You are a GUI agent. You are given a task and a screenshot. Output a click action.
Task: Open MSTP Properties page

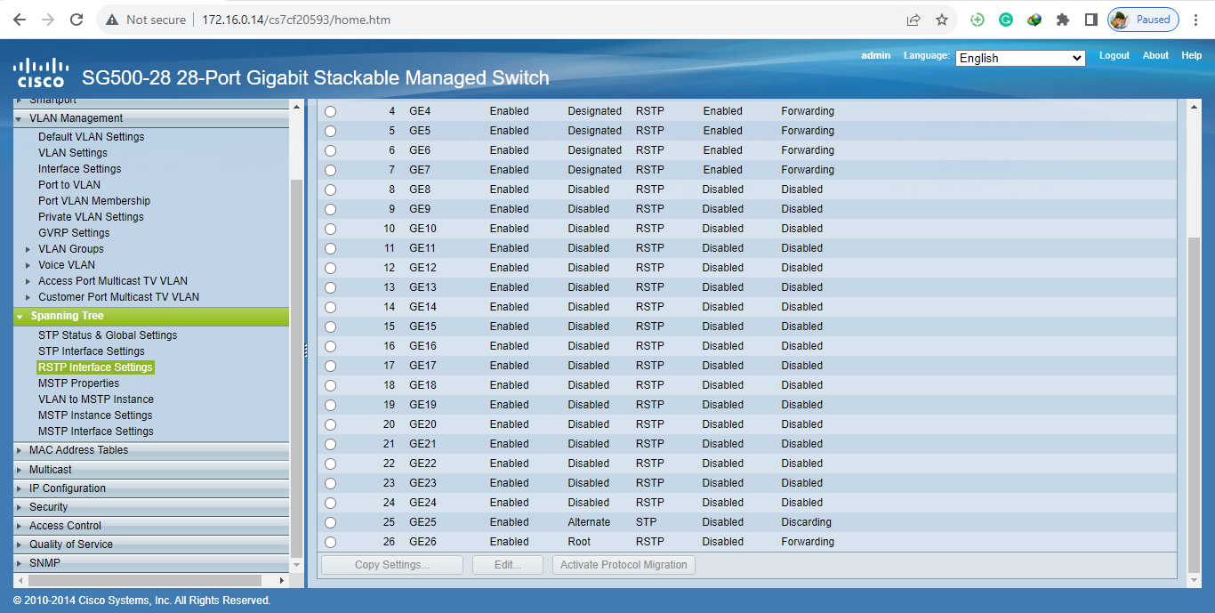point(78,383)
